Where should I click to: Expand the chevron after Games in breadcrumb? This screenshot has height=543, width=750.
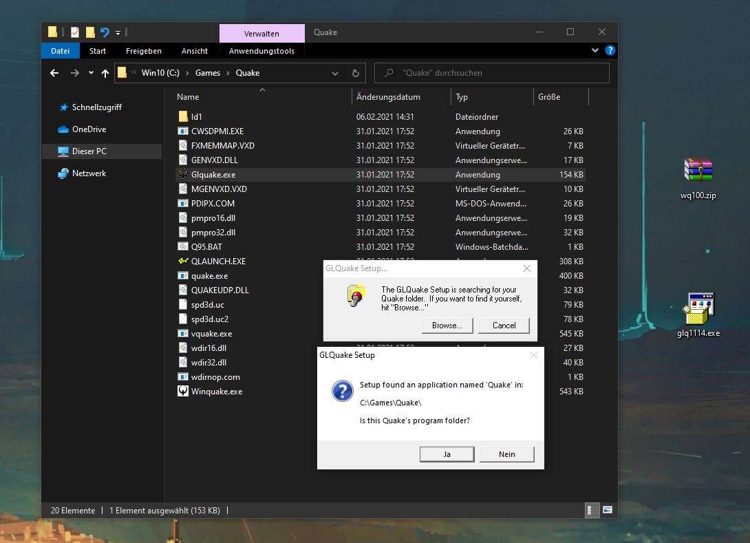point(228,73)
